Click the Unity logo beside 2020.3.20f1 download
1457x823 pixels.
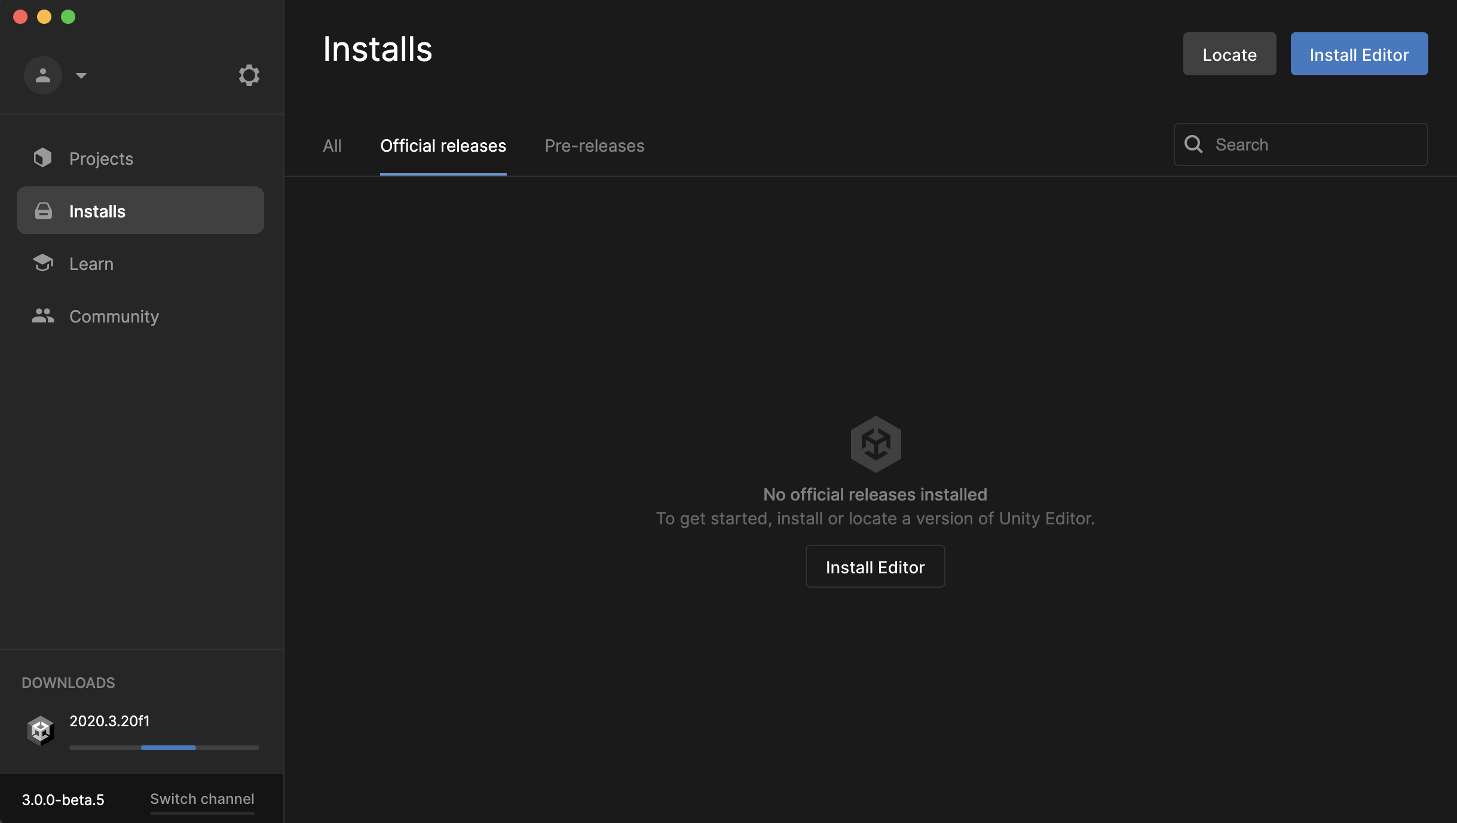41,730
